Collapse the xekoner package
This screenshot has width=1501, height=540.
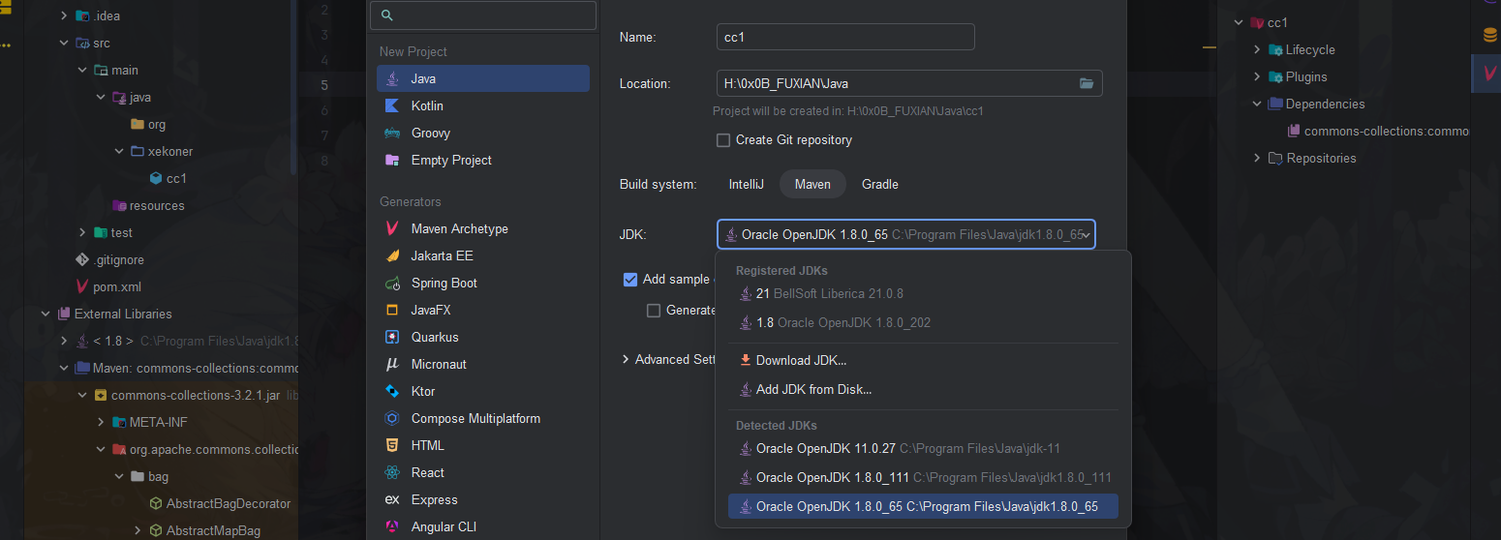[x=119, y=152]
